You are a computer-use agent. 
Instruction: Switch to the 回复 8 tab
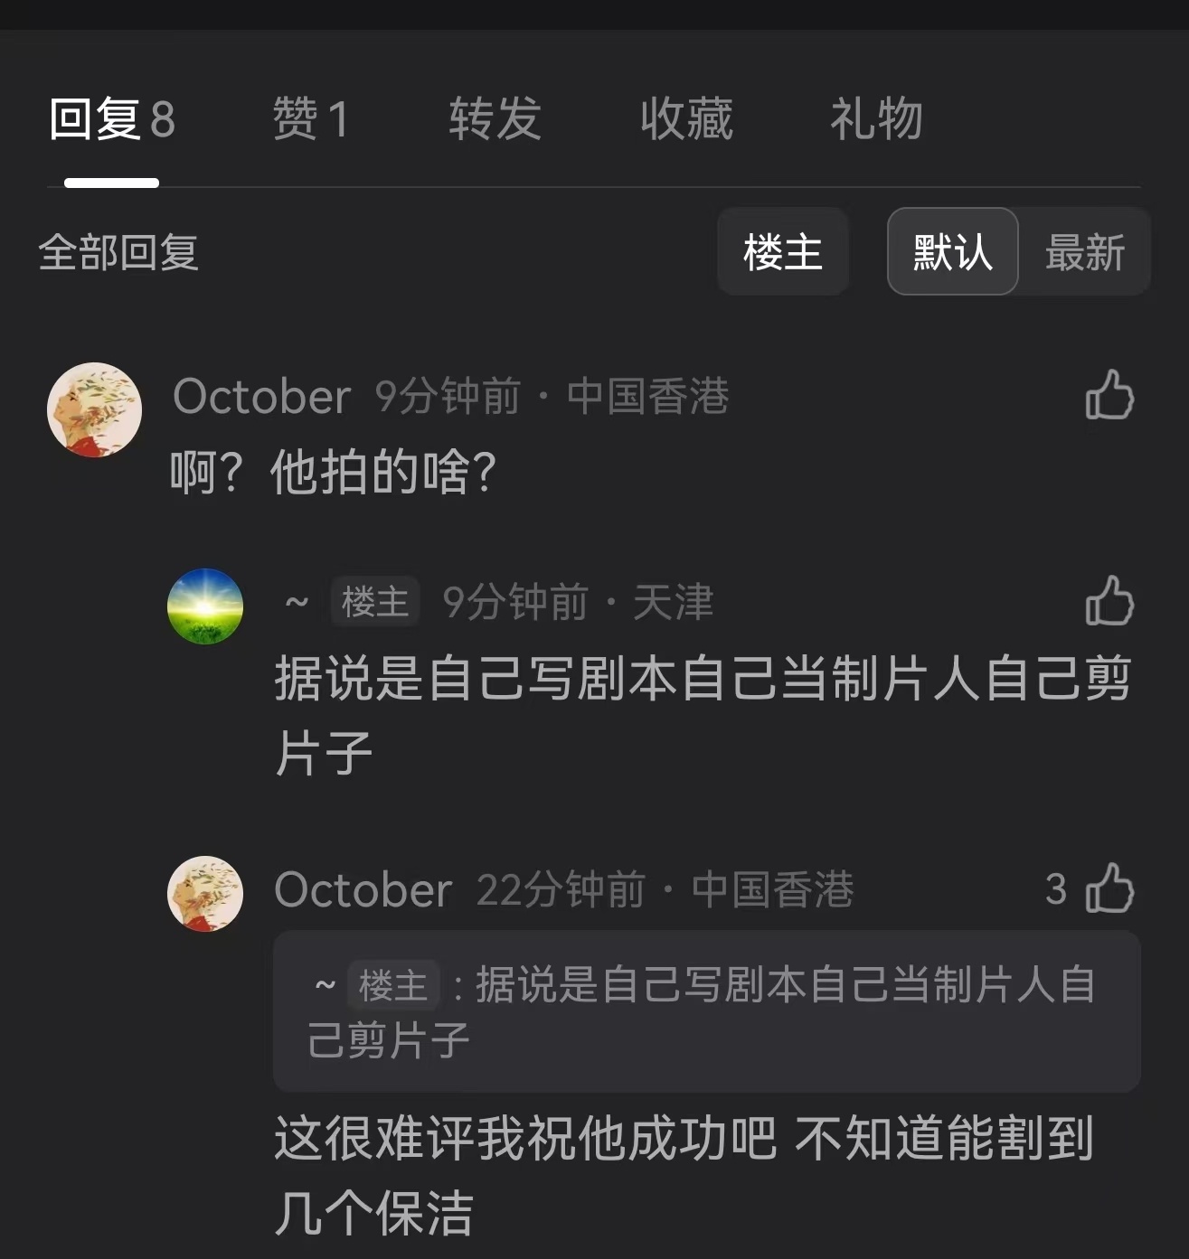112,118
